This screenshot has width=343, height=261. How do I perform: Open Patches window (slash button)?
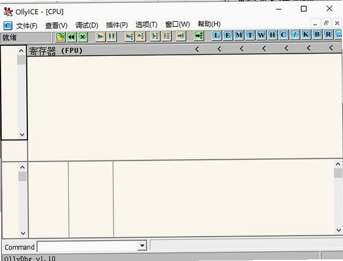294,35
